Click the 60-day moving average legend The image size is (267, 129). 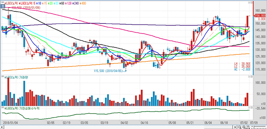pos(62,4)
